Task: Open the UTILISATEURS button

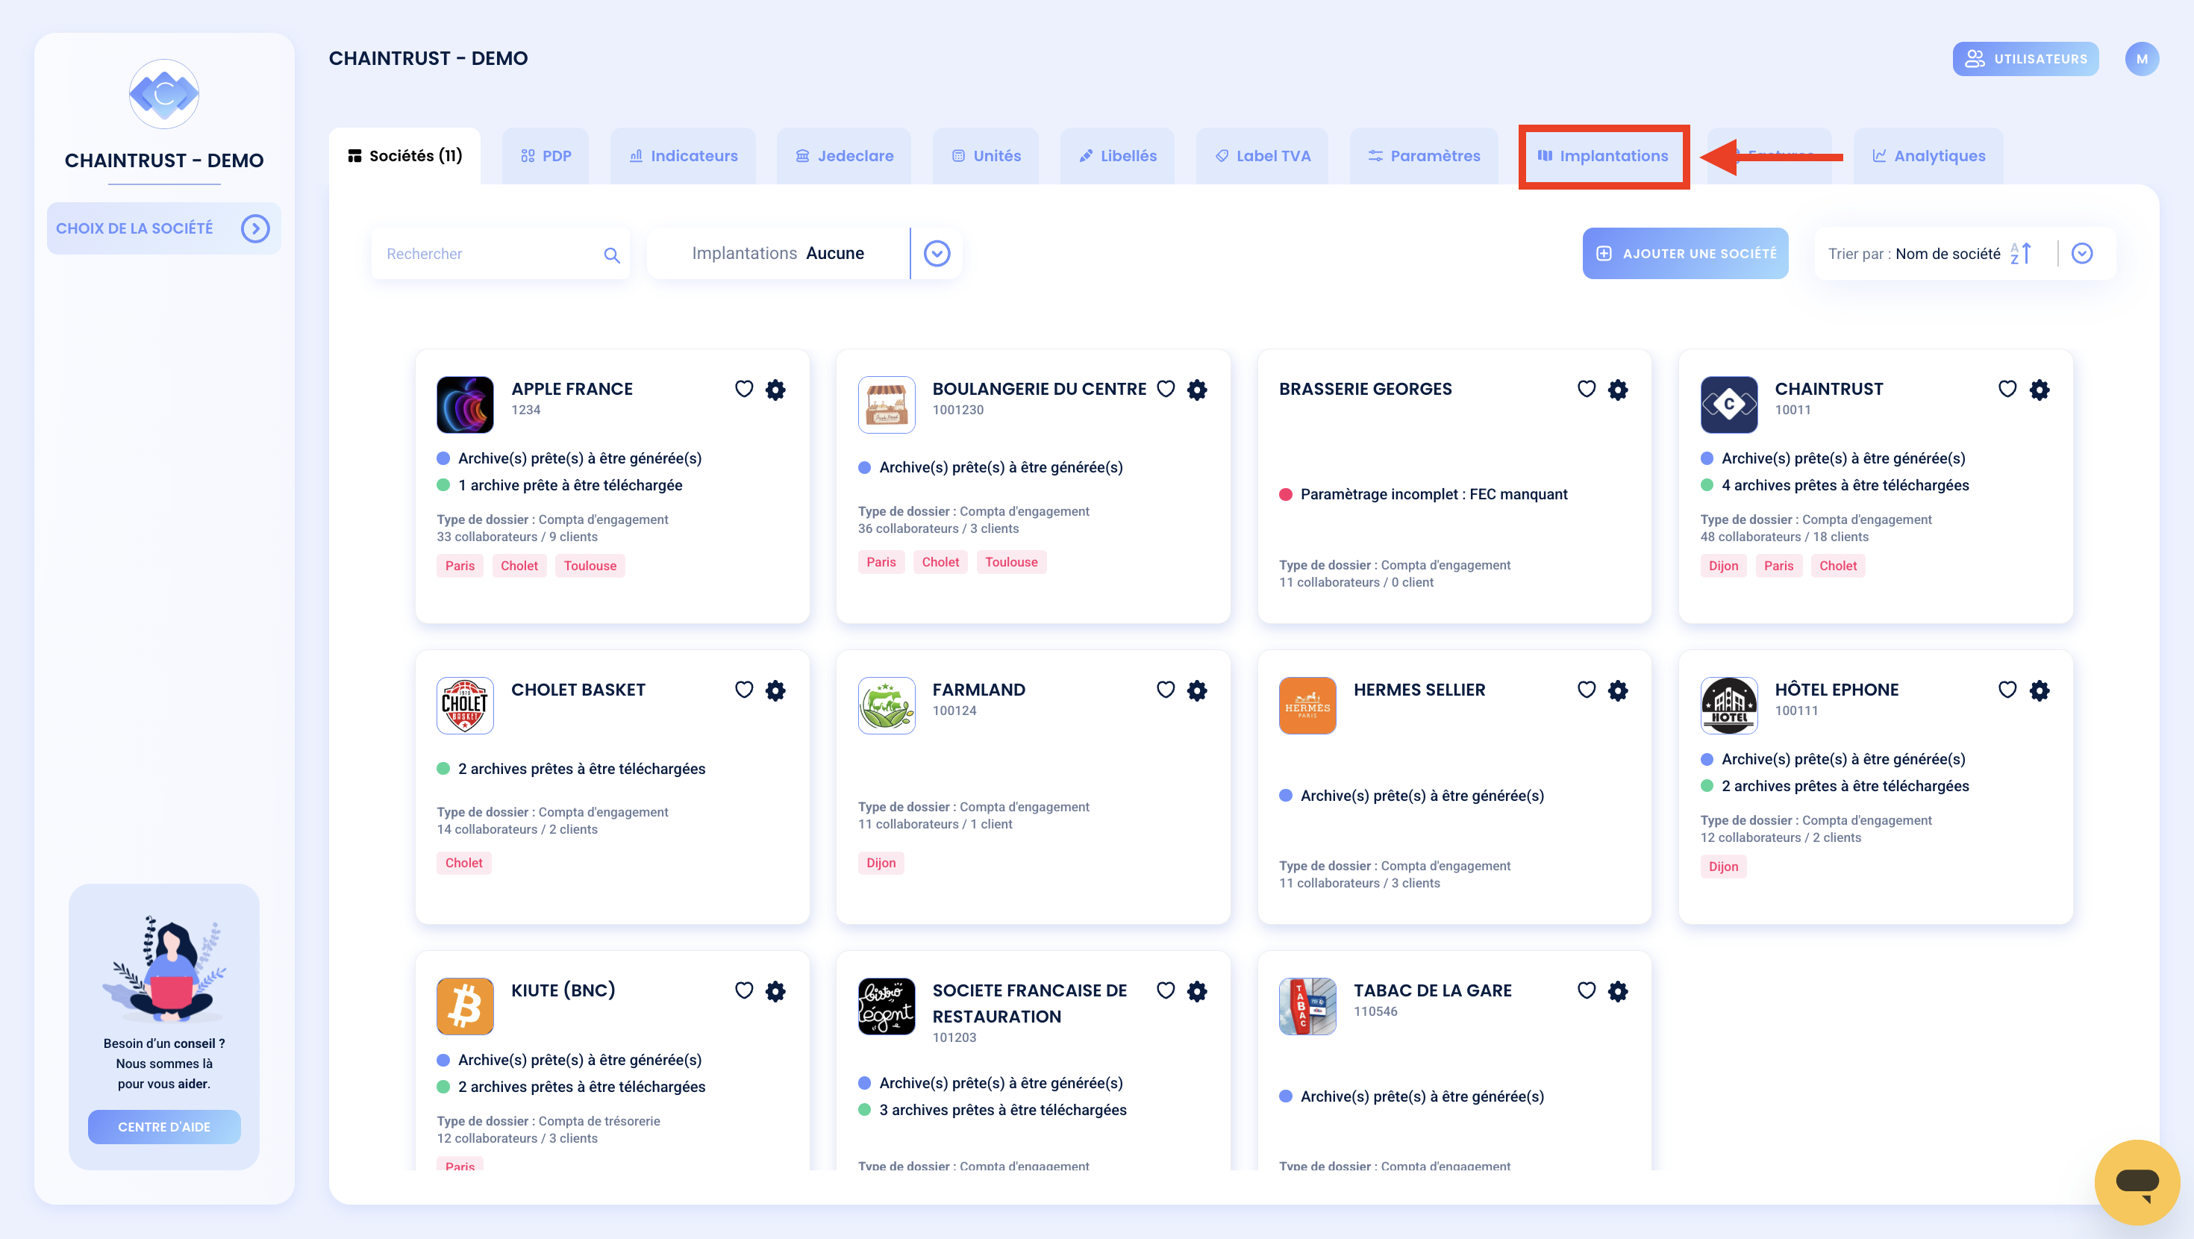Action: 2025,59
